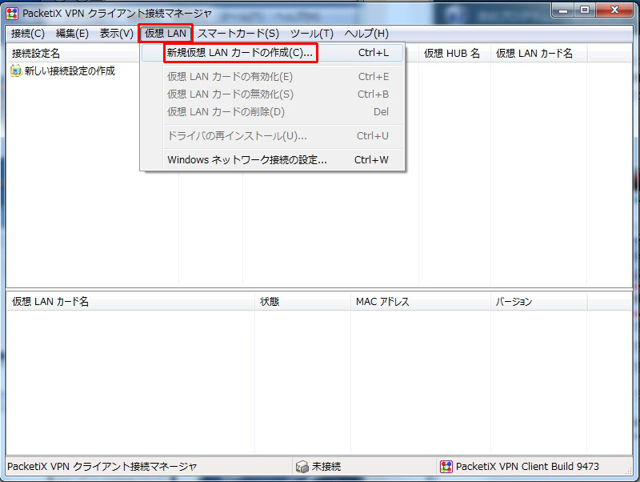The image size is (640, 482).
Task: Click the disconnected status icon in status bar
Action: pyautogui.click(x=302, y=466)
